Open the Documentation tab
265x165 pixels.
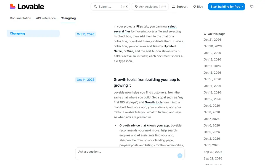click(20, 18)
